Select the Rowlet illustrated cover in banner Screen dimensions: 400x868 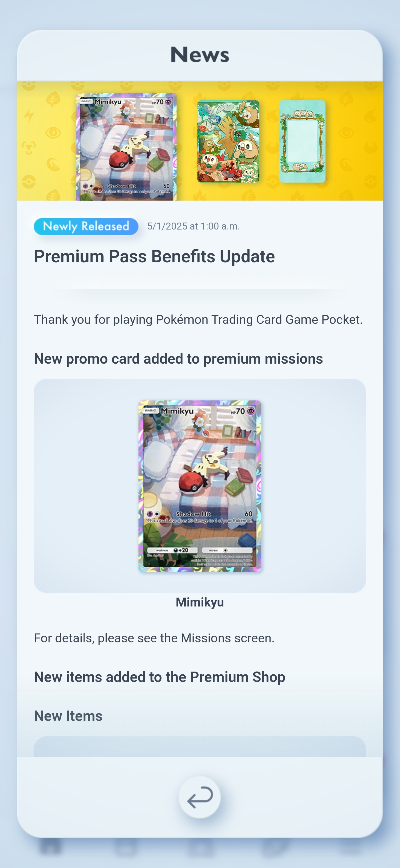(228, 141)
